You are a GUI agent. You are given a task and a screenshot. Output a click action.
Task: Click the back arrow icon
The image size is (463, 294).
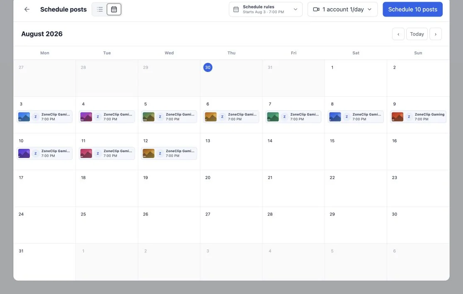(27, 10)
